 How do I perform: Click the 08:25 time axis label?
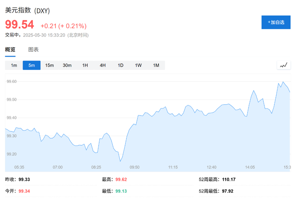(96, 167)
